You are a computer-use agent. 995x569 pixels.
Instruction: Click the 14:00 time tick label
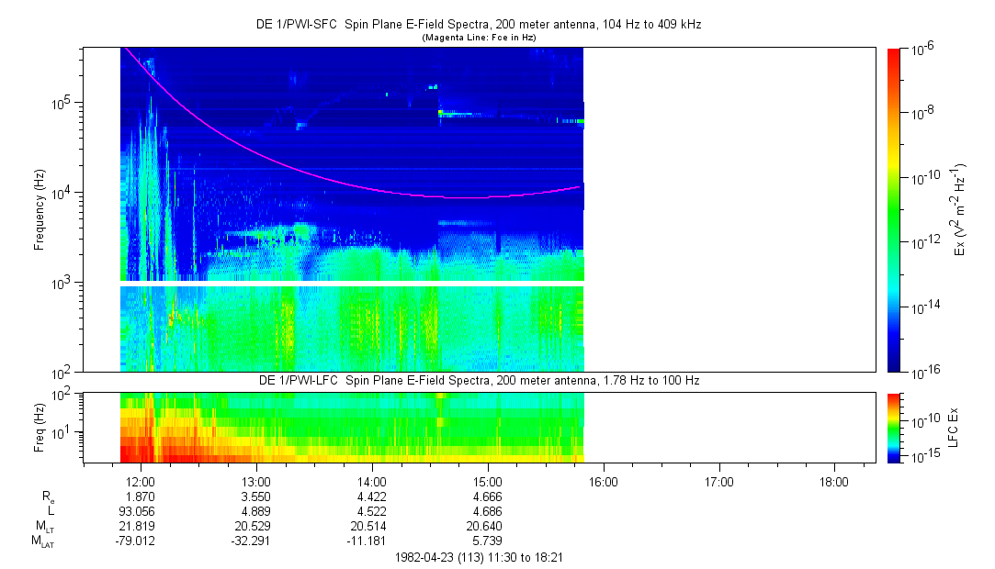[371, 481]
